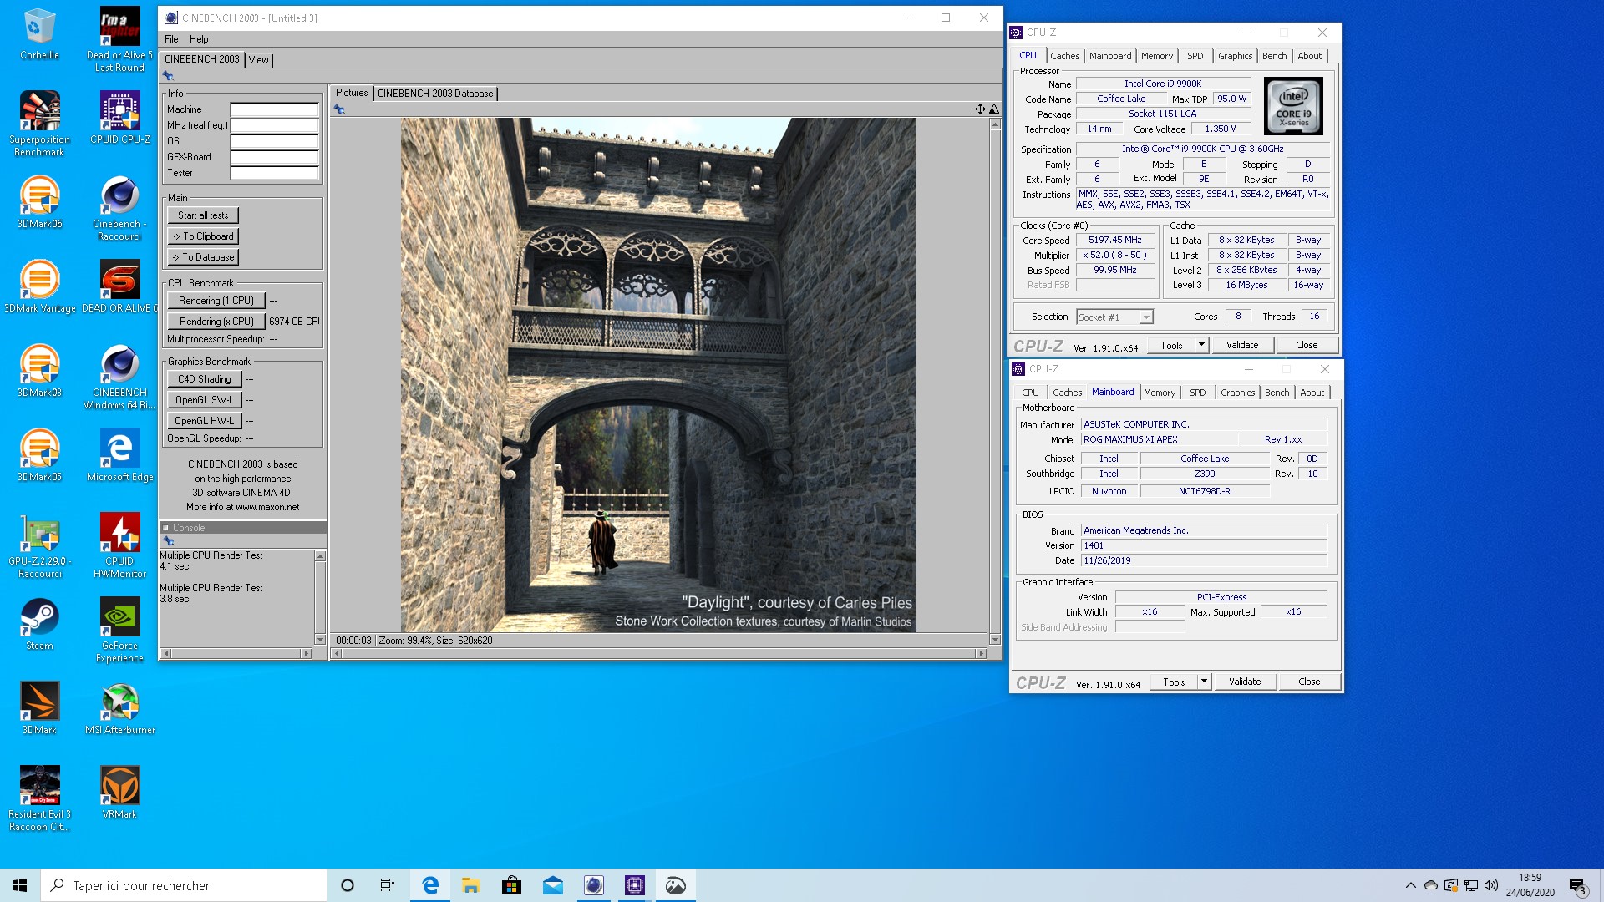Open File Explorer from the taskbar
Viewport: 1604px width, 902px height.
click(470, 885)
